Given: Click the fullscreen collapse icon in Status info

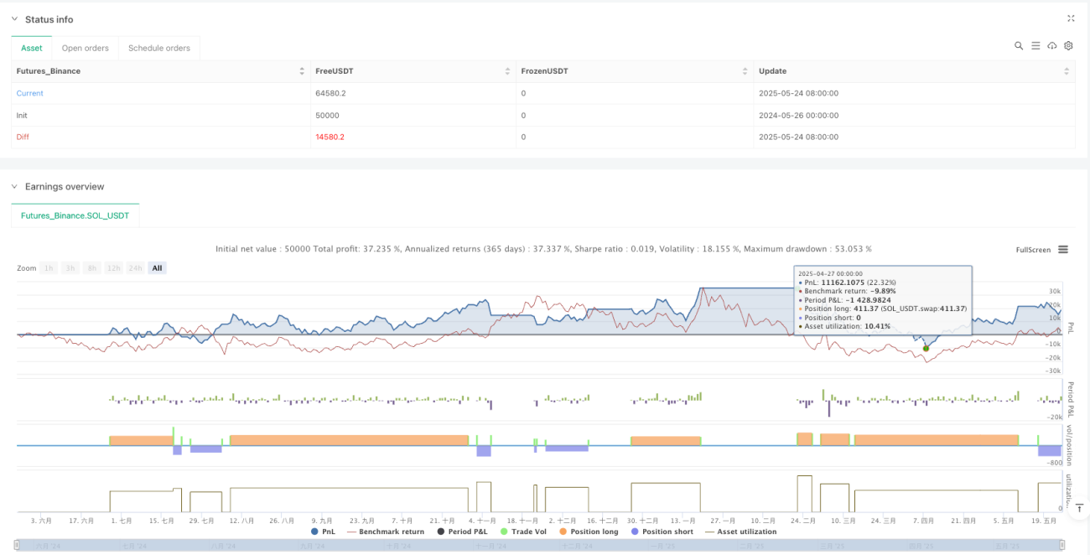Looking at the screenshot, I should (1071, 18).
